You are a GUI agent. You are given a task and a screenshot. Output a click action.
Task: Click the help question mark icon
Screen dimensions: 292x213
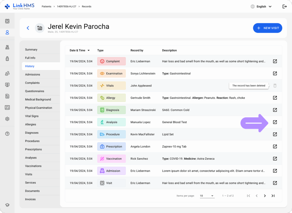[x=7, y=134]
